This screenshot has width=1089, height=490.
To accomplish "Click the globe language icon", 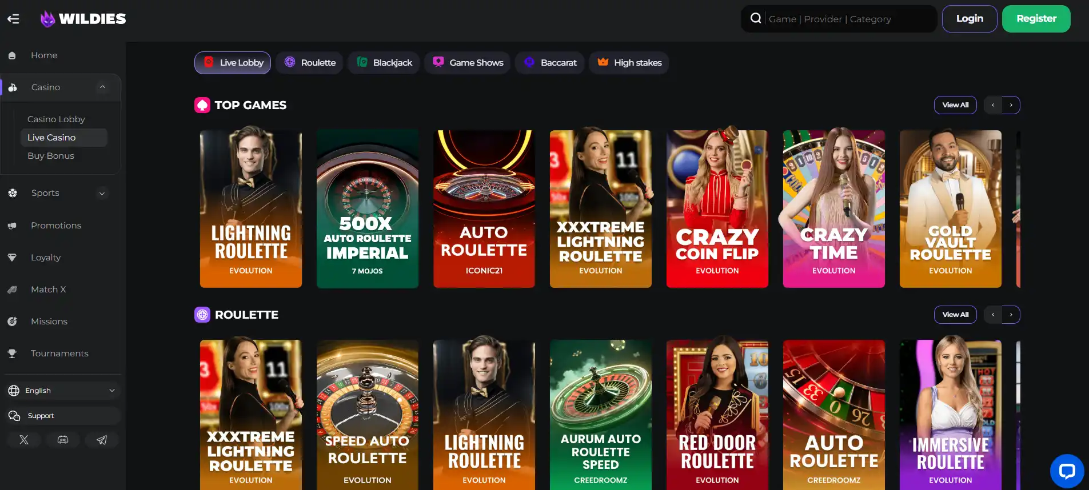I will [14, 391].
